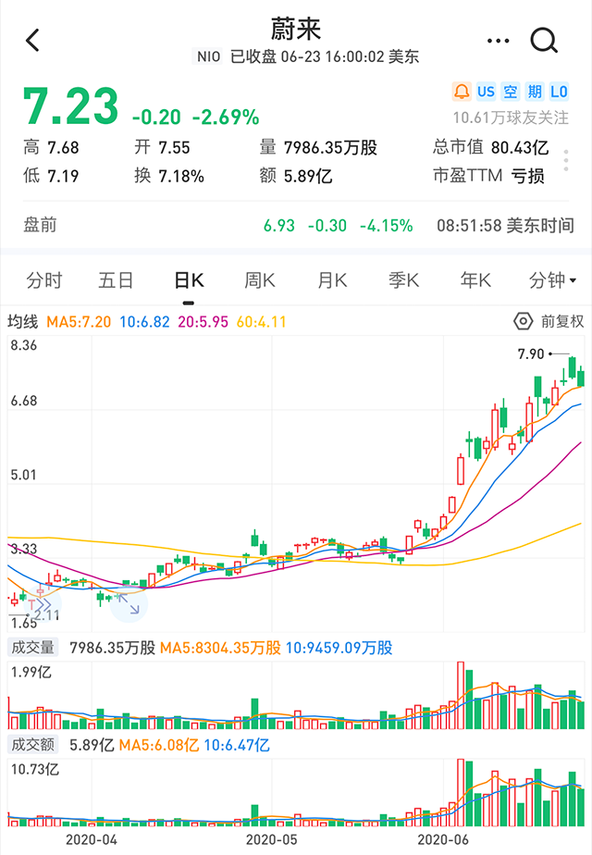Tap the 2.11 low price marker on chart

[46, 615]
